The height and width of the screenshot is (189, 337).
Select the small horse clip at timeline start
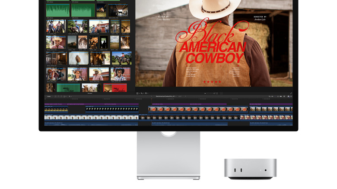56,109
